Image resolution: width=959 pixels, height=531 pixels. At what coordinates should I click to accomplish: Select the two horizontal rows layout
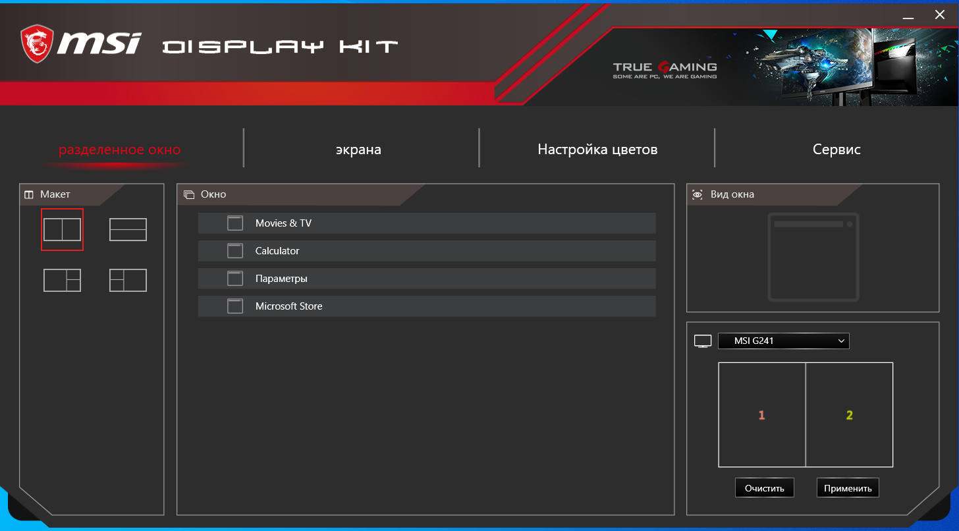pyautogui.click(x=128, y=229)
